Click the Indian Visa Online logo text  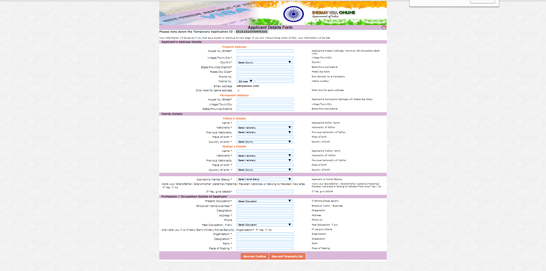pyautogui.click(x=334, y=13)
